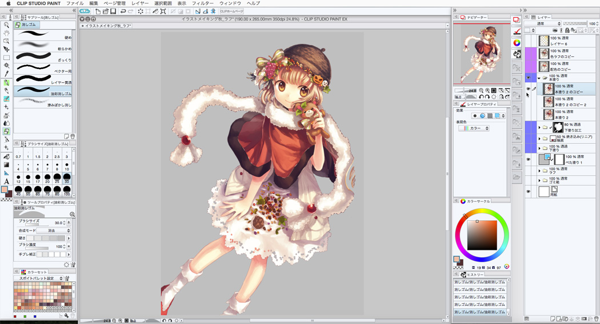The image size is (600, 324).
Task: Select the Auto select magic wand tool
Action: [6, 66]
